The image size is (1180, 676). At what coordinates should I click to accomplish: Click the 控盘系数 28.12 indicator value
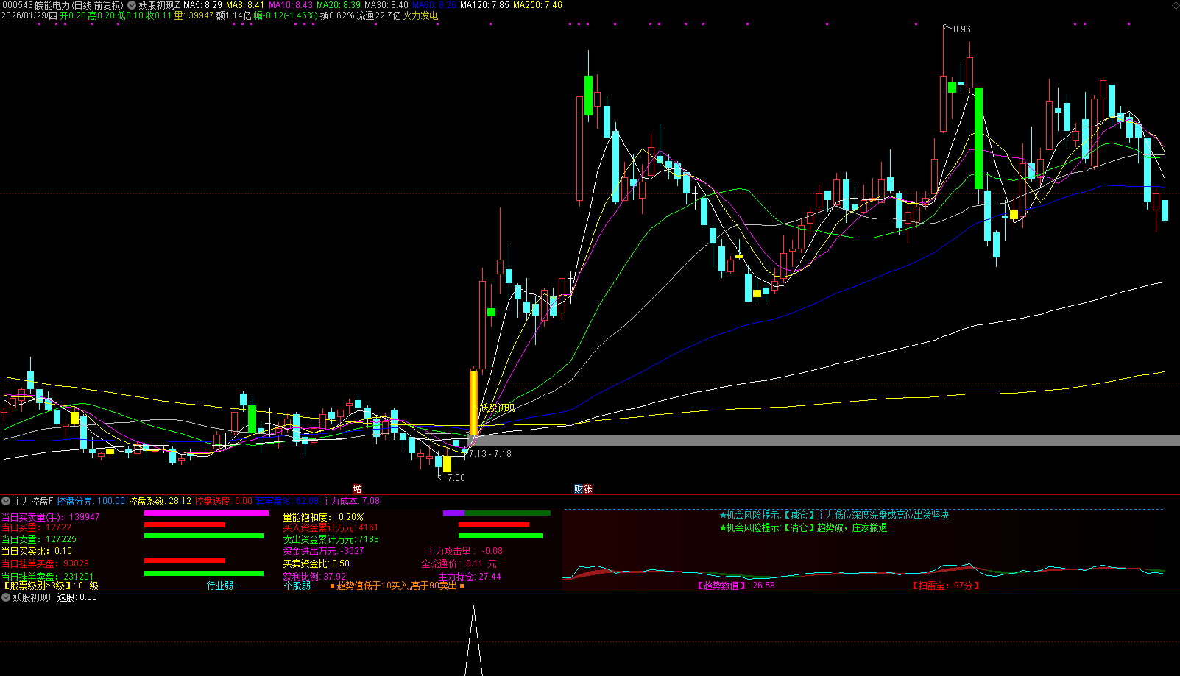160,501
